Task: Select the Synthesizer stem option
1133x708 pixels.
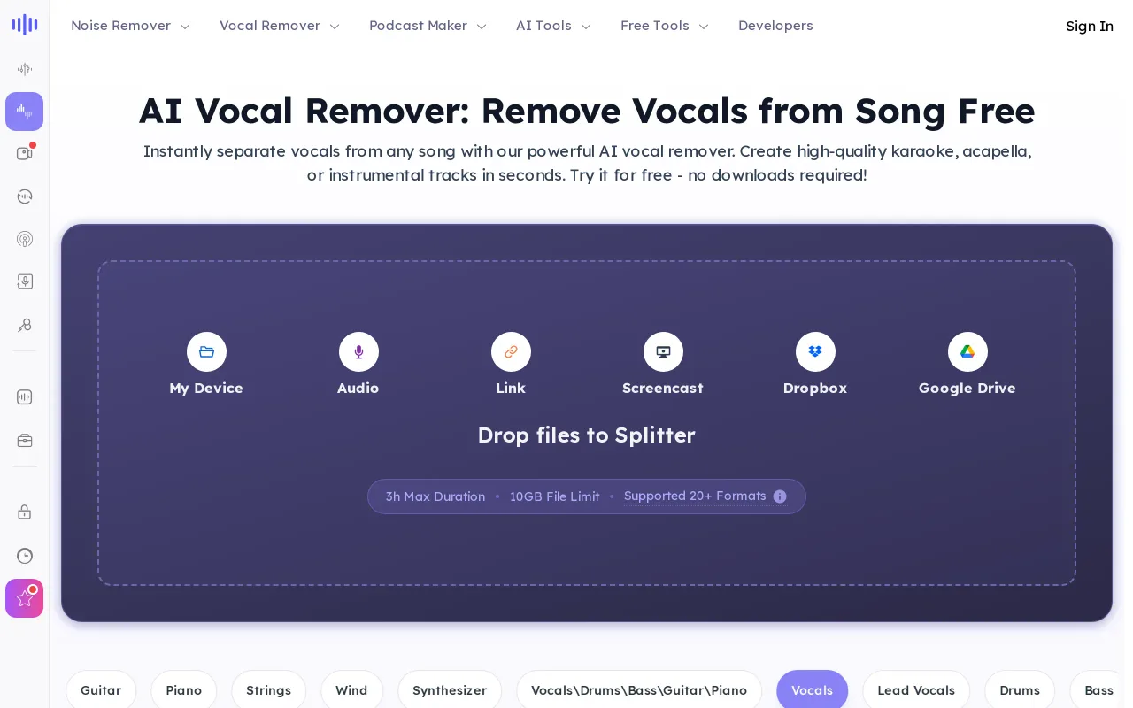Action: click(x=450, y=690)
